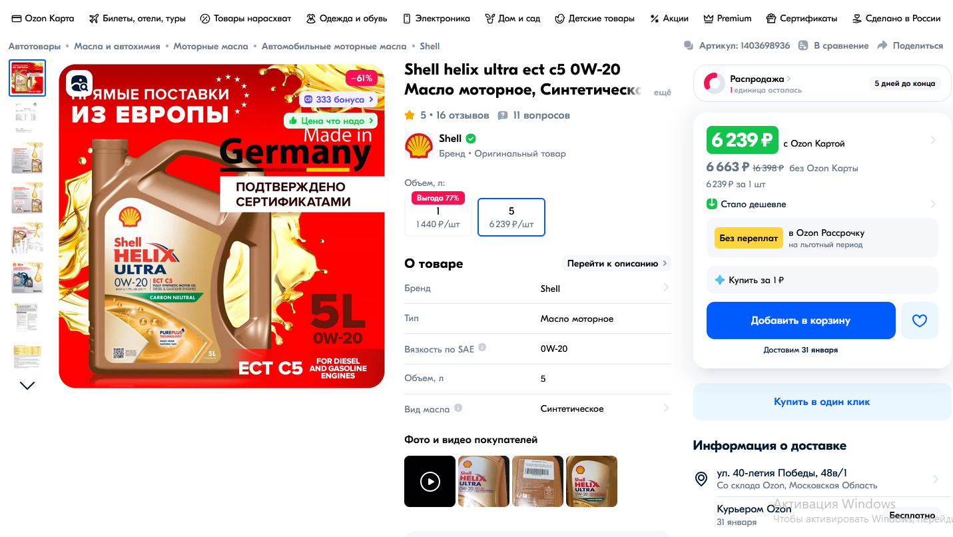Click the info icon beside Вязкость по SAE
Screen dimensions: 953x537
pos(482,348)
